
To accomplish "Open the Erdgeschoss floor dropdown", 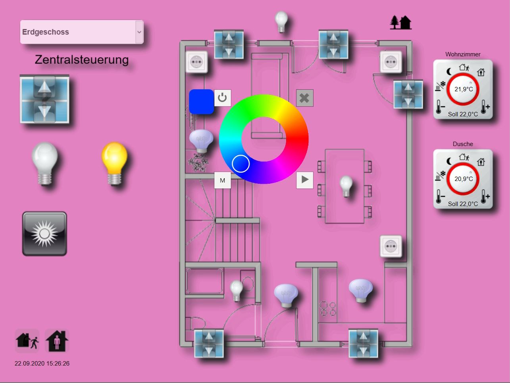I will tap(82, 32).
